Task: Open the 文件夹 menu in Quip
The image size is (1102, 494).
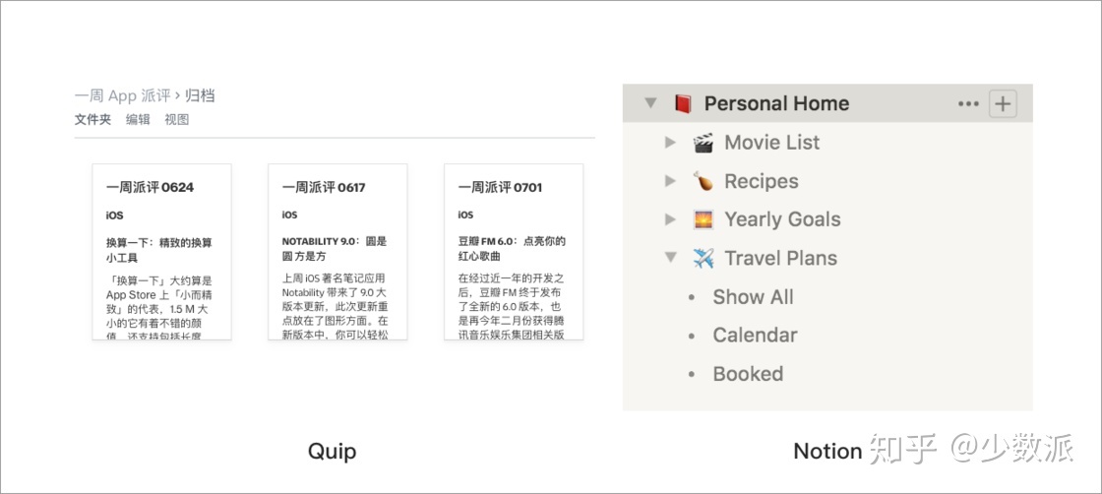Action: click(x=92, y=119)
